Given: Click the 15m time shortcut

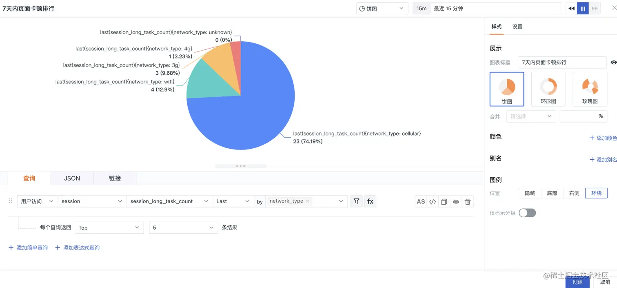Looking at the screenshot, I should coord(422,8).
